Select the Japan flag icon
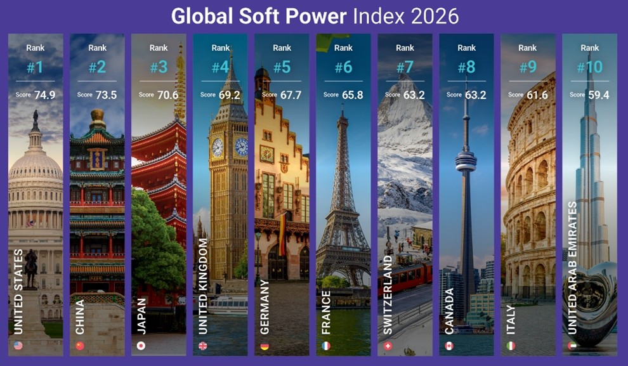Image resolution: width=628 pixels, height=366 pixels. [141, 346]
